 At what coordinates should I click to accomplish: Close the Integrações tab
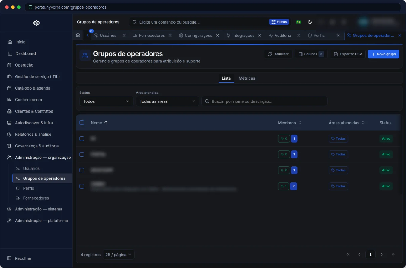tap(260, 36)
